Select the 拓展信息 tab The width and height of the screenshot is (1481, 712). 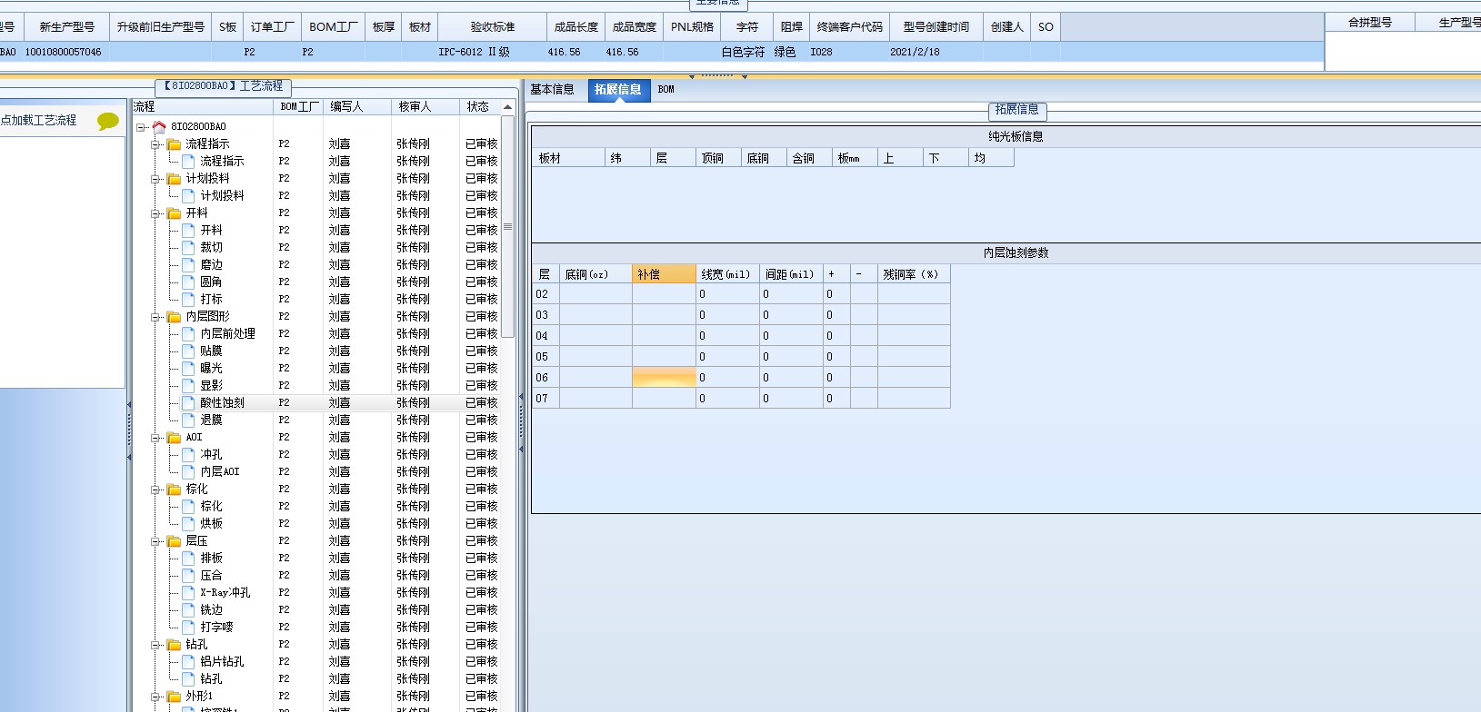tap(618, 90)
